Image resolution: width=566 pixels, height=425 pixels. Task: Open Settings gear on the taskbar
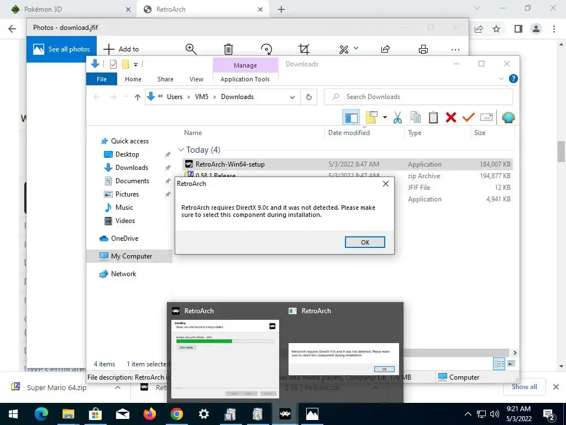click(x=203, y=414)
